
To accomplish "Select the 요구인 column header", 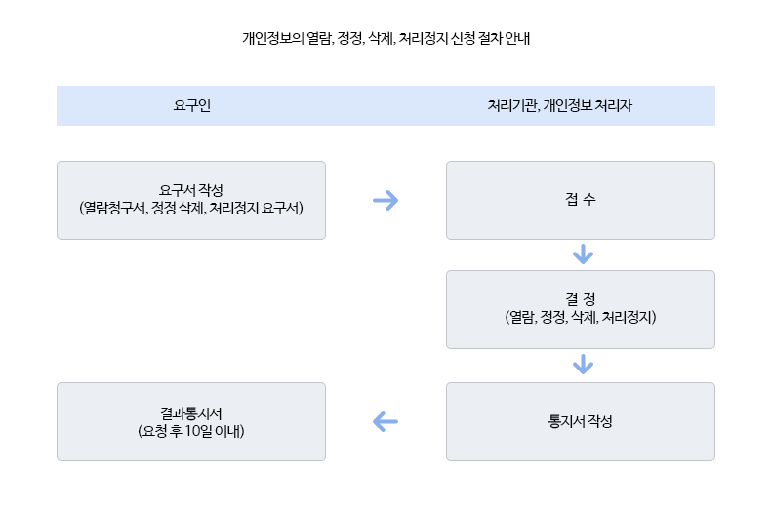I will 191,105.
